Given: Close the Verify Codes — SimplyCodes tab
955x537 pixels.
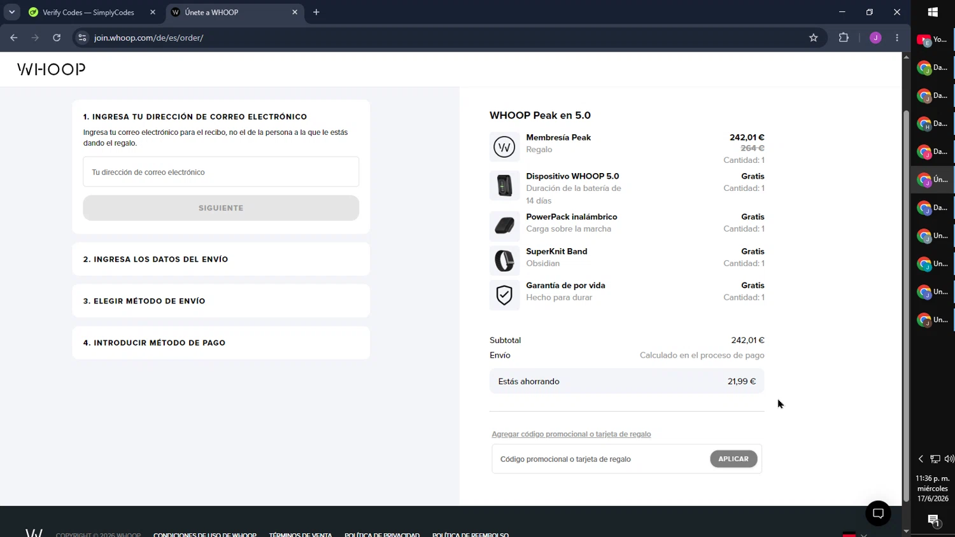Looking at the screenshot, I should 153,12.
